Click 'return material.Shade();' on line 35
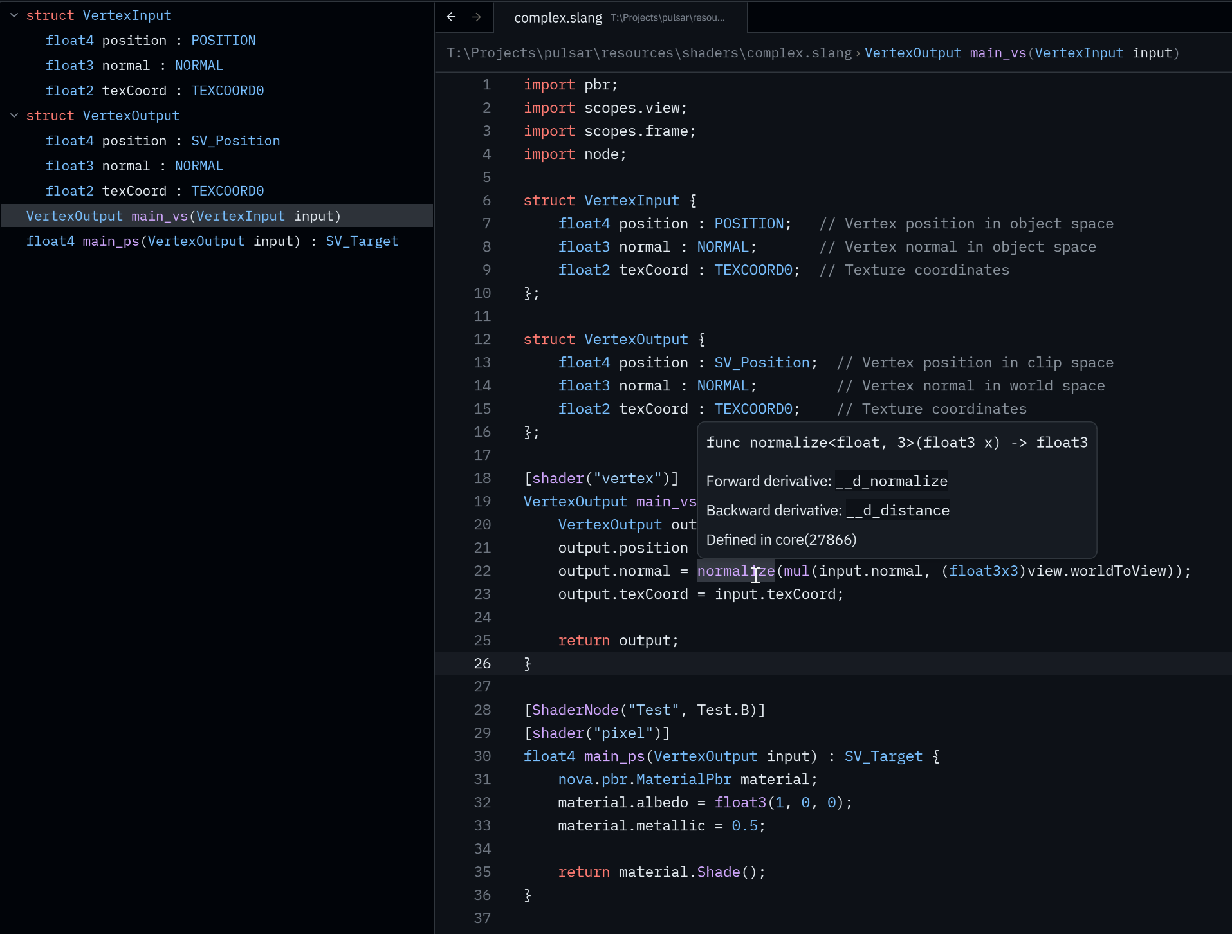The image size is (1232, 934). (x=662, y=872)
